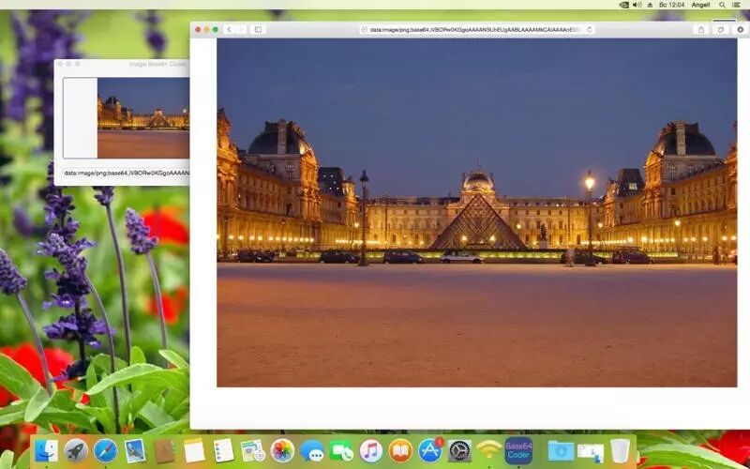The width and height of the screenshot is (750, 469).
Task: Click the Safari address bar with data:image URL
Action: pos(477,30)
